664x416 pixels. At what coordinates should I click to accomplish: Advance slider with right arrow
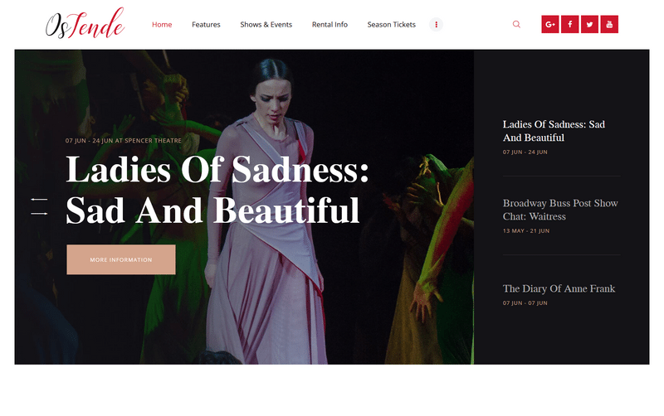[39, 214]
